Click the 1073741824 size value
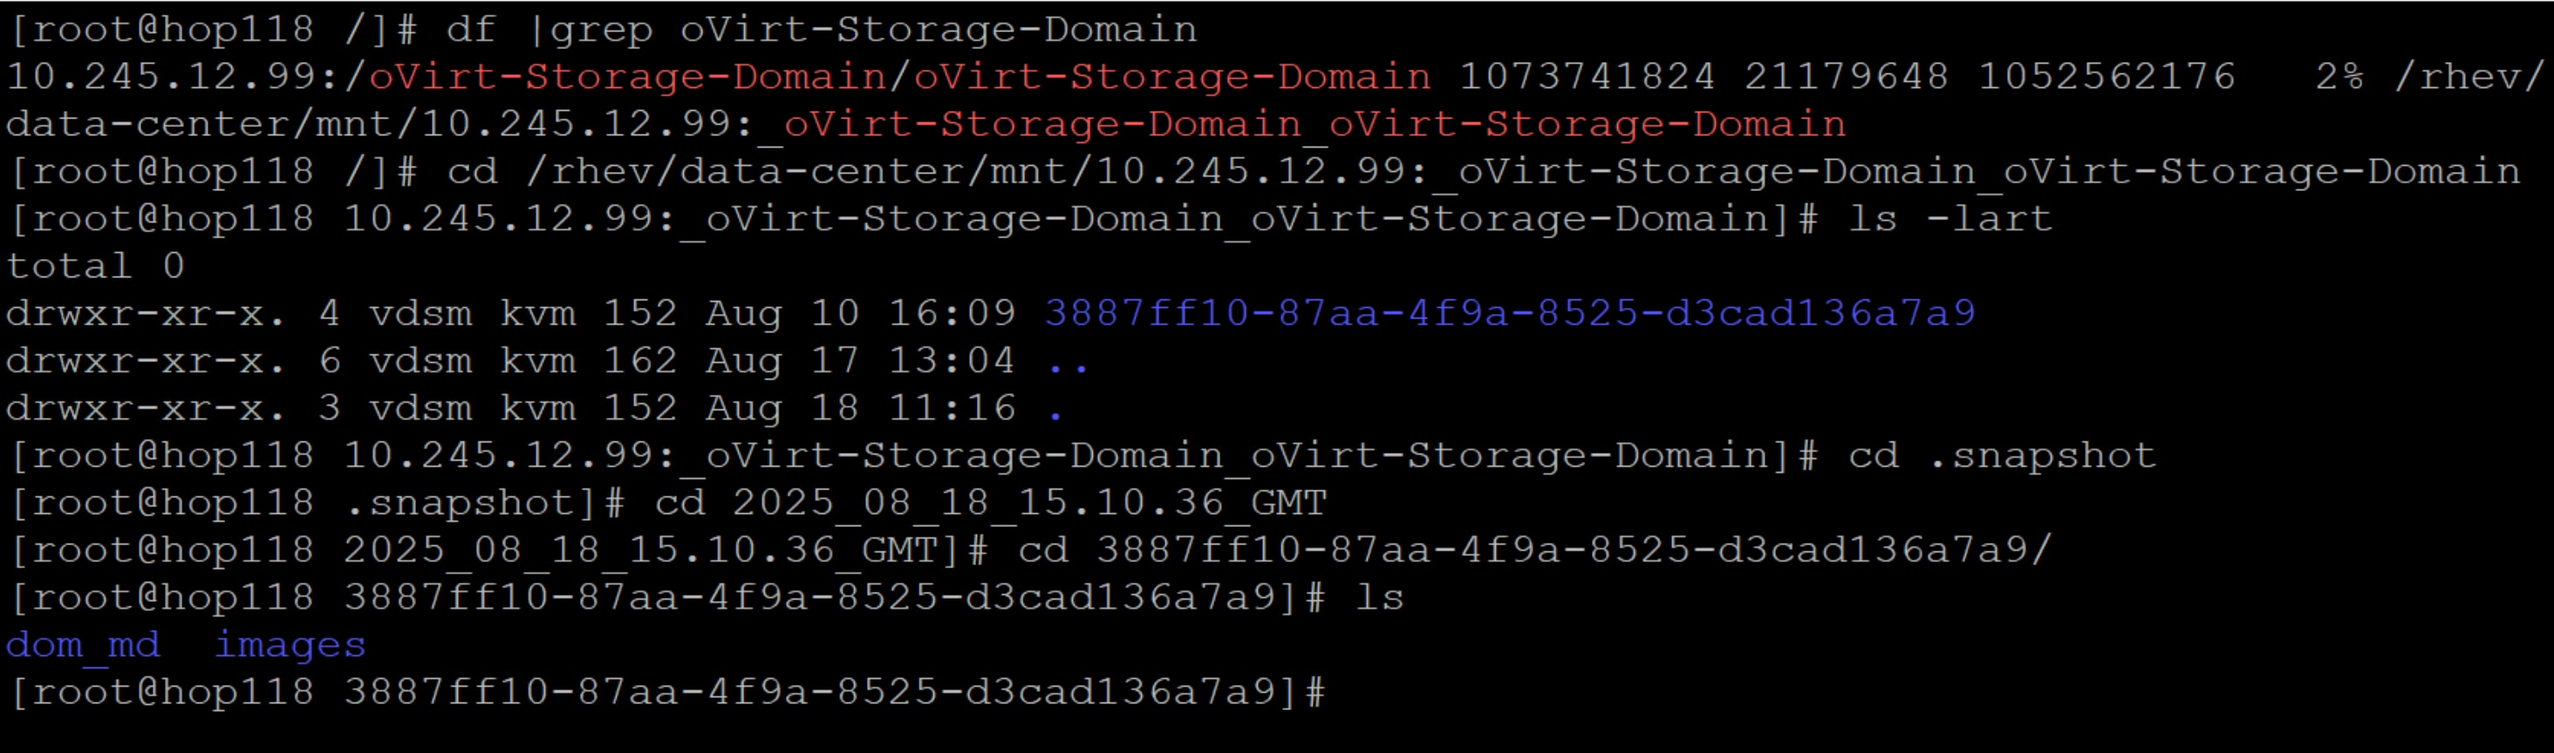 [x=1588, y=77]
